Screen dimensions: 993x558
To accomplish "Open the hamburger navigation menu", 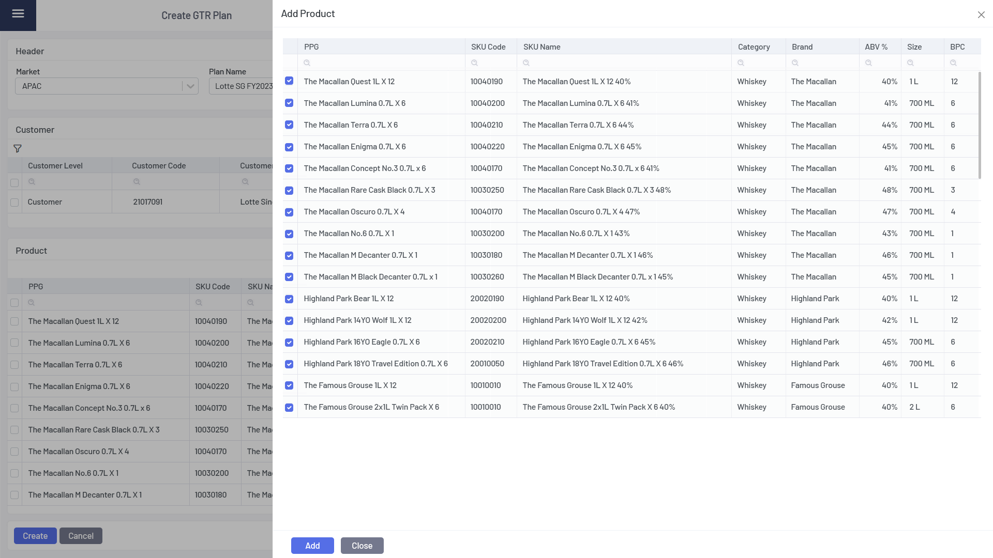I will click(18, 14).
